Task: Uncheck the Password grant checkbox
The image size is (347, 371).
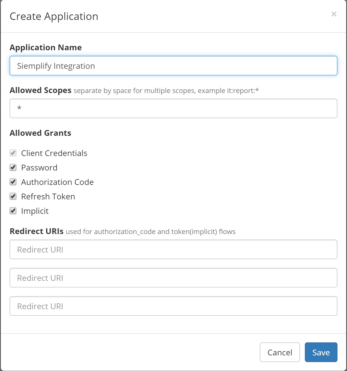Action: coord(13,167)
